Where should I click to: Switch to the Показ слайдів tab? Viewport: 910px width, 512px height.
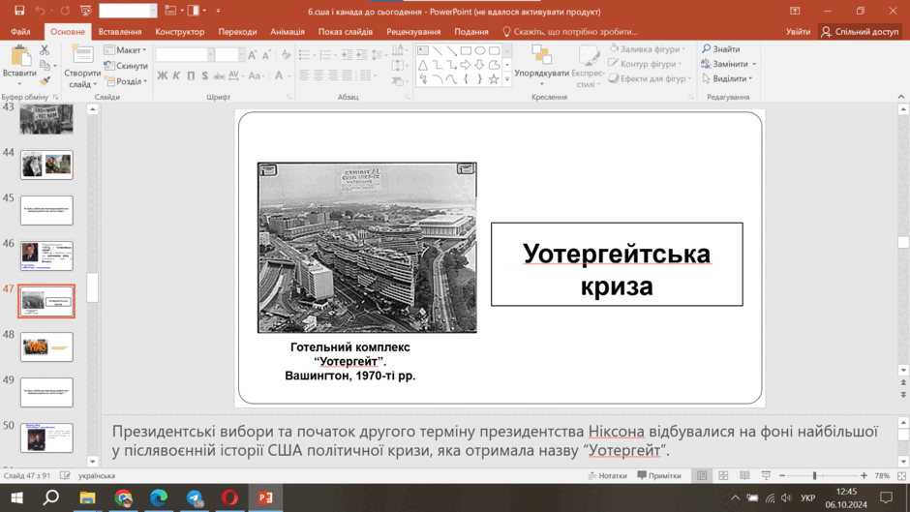click(x=346, y=31)
